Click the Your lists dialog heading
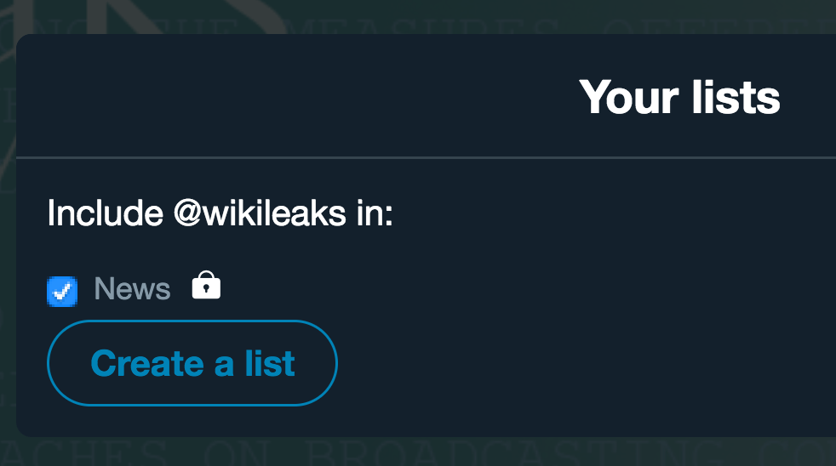 click(x=679, y=97)
